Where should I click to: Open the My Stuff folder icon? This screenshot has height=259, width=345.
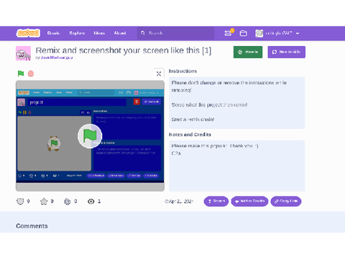(244, 33)
